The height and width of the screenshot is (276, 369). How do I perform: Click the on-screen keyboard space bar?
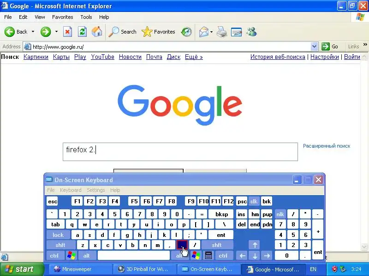134,256
